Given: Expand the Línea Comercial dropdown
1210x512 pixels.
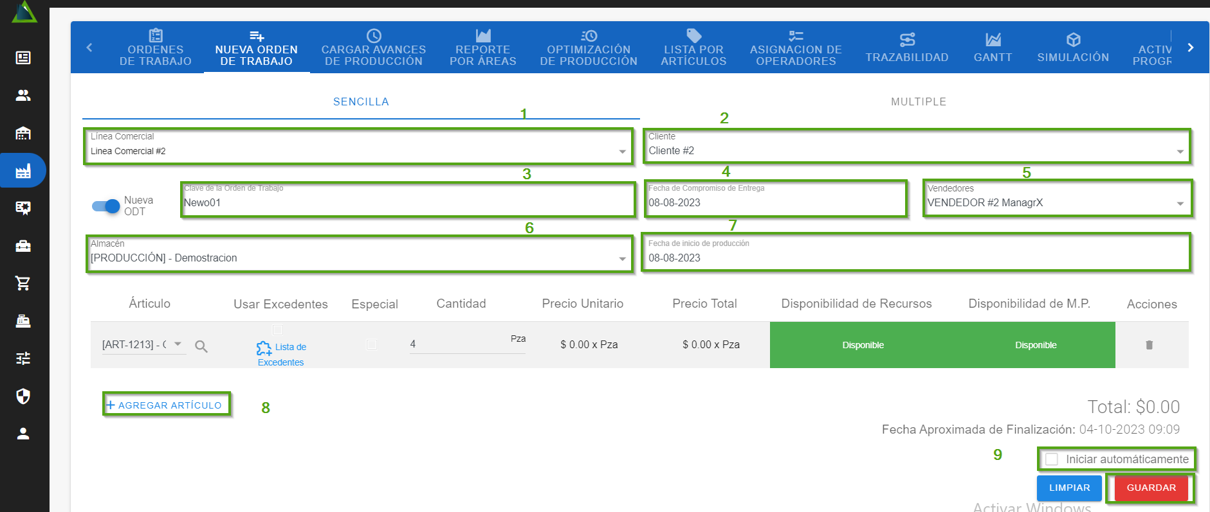Looking at the screenshot, I should 621,152.
